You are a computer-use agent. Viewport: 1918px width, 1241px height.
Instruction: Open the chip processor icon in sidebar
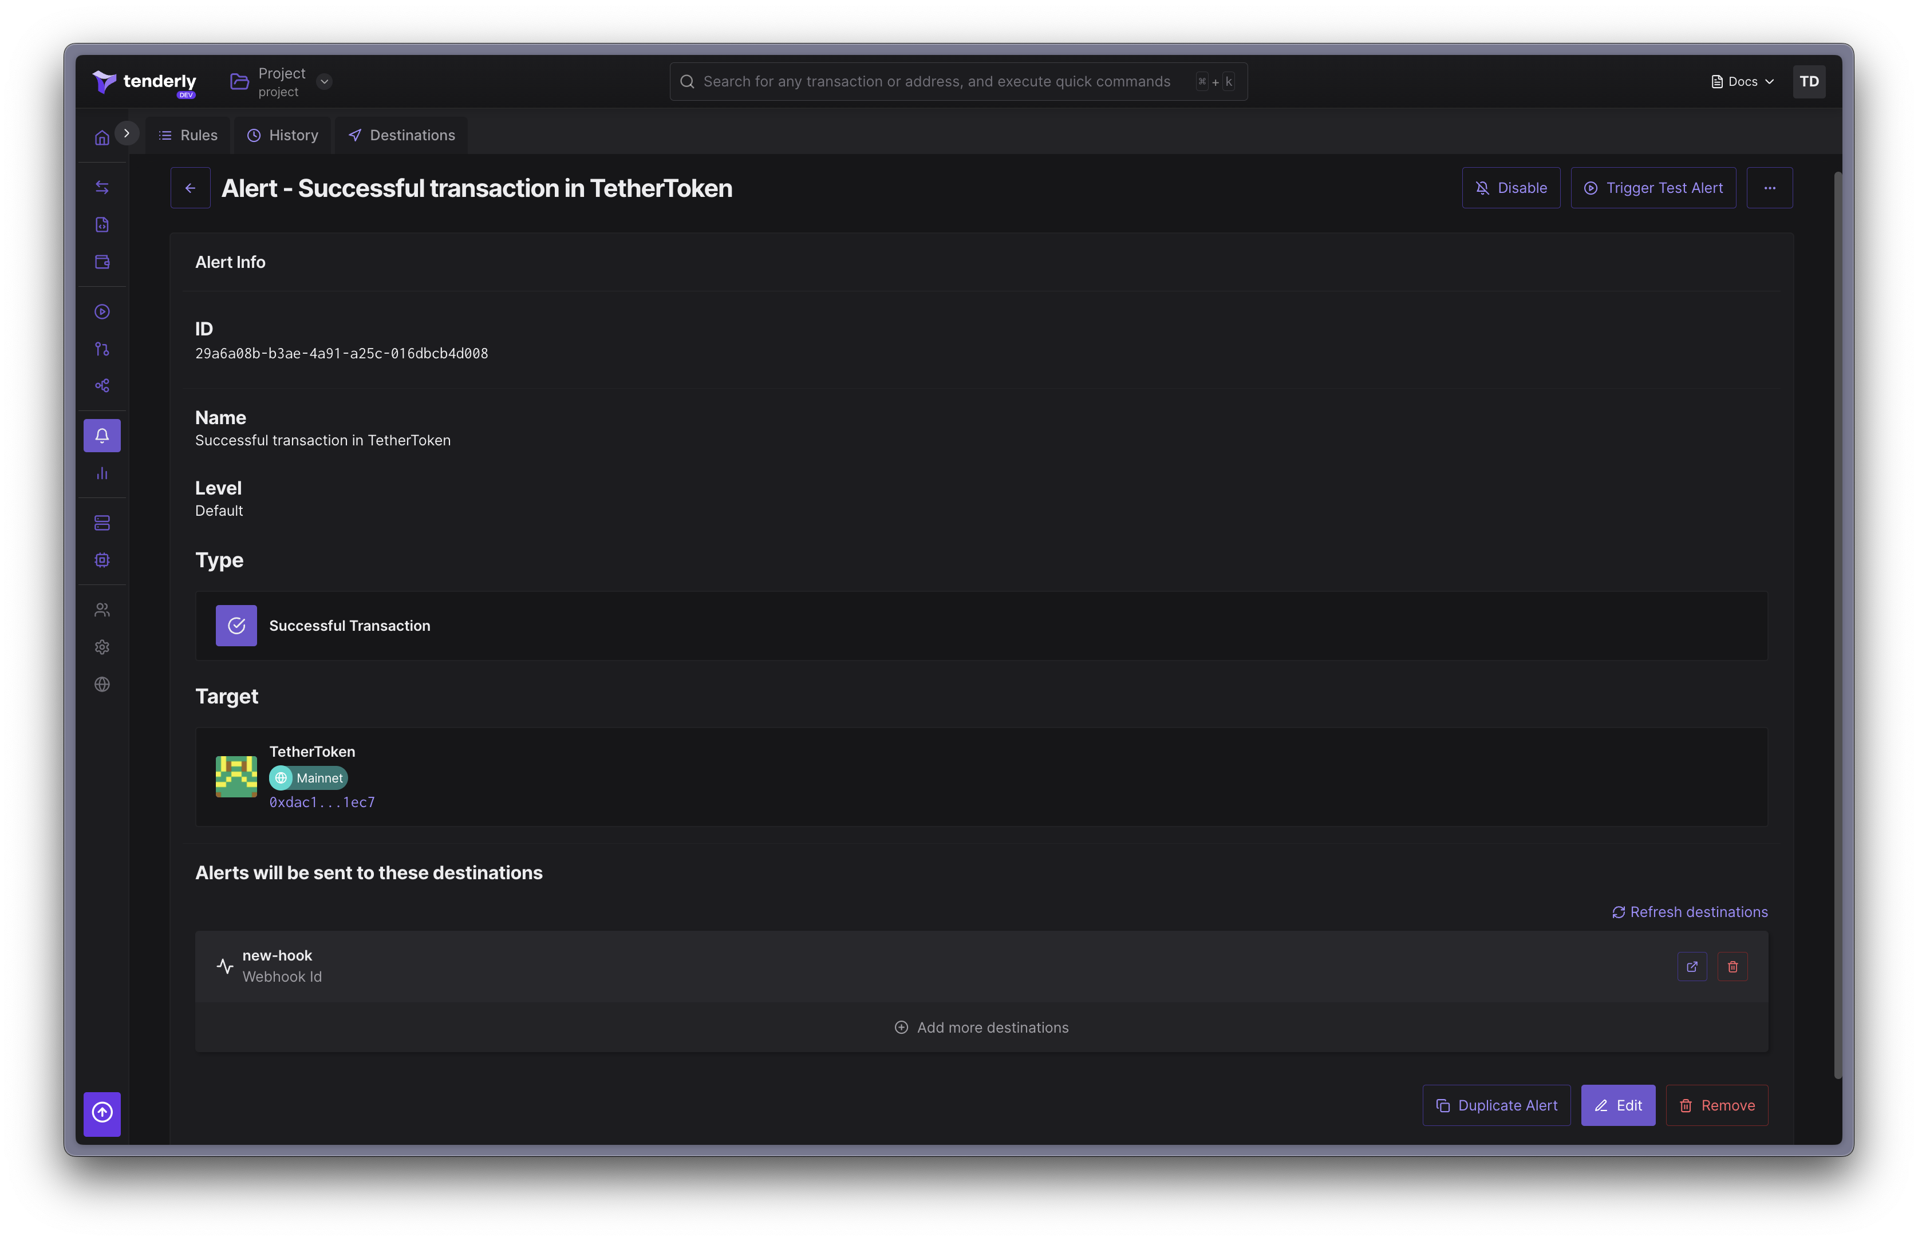(x=101, y=560)
